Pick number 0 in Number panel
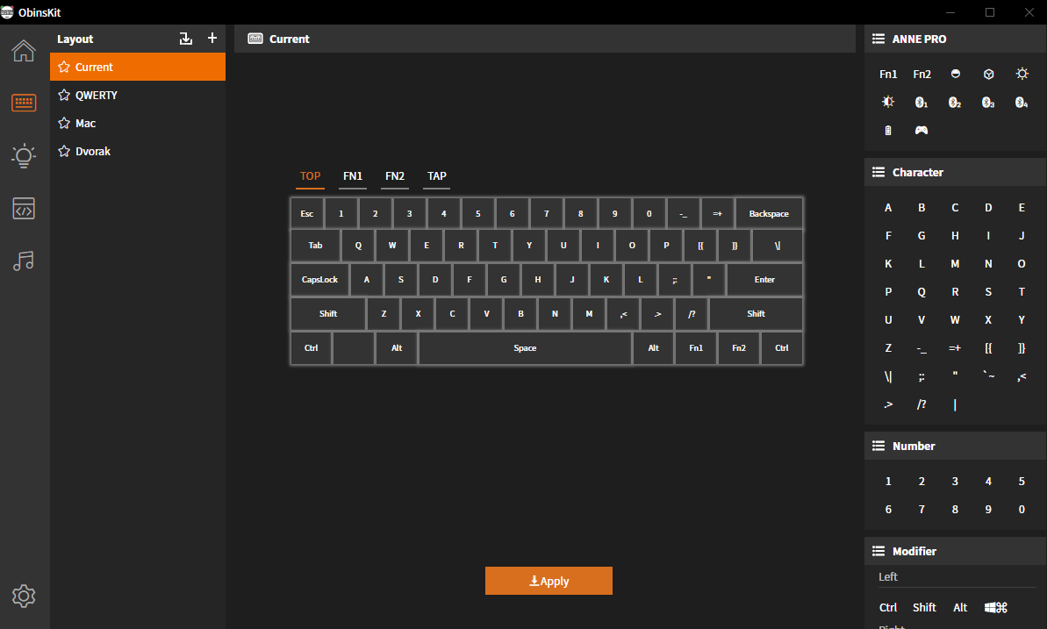 1022,510
